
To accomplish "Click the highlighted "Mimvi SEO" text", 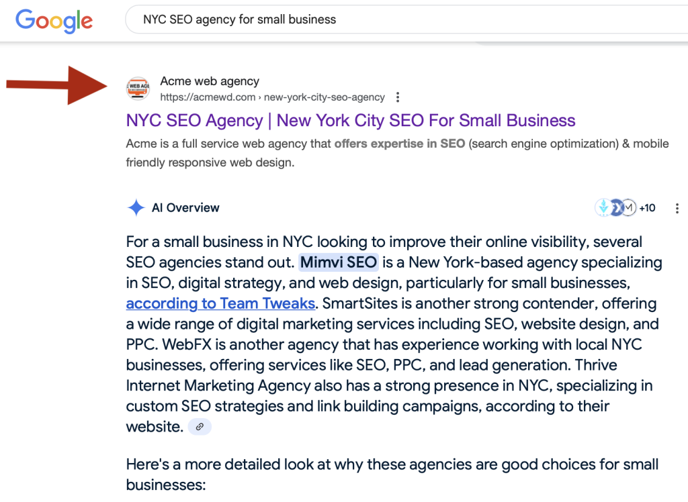I will 339,262.
